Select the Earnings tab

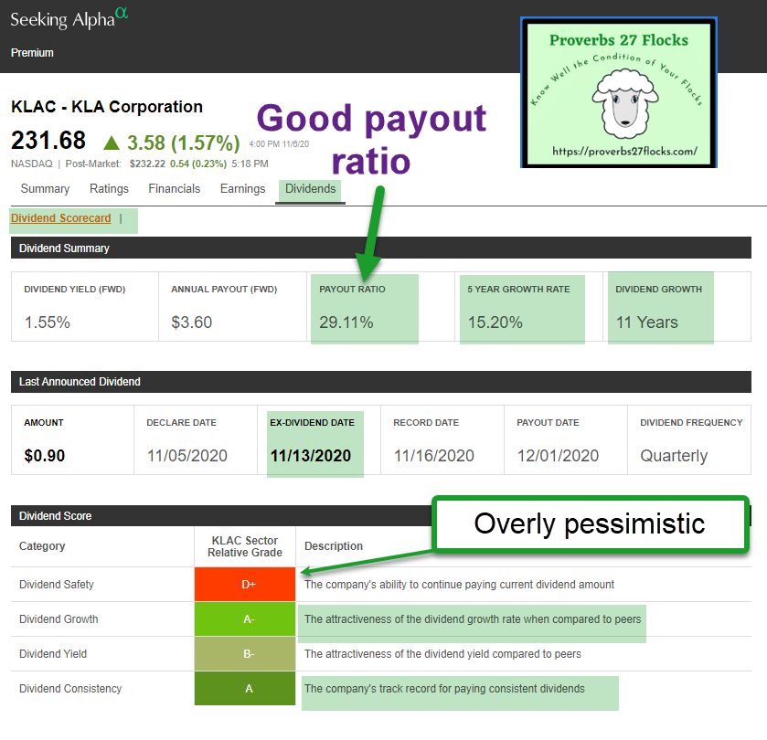point(242,189)
